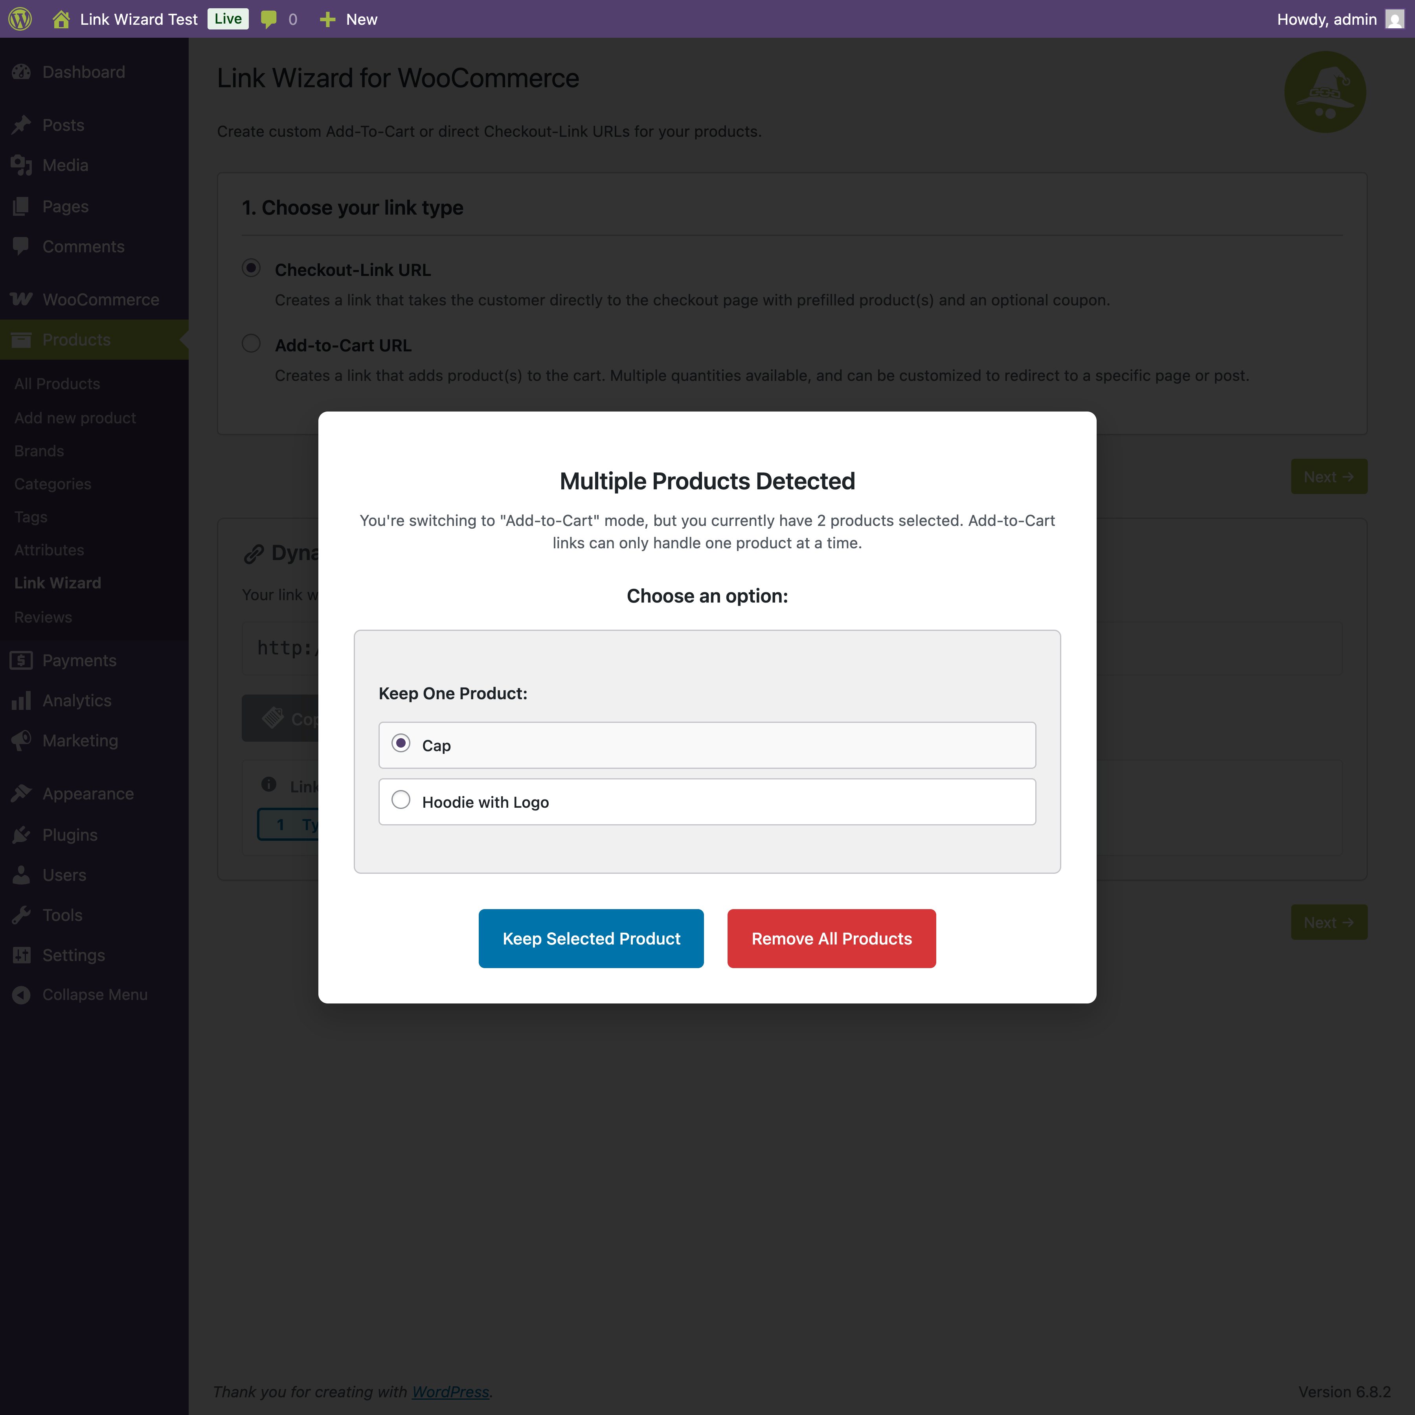Click the Dashboard gauge icon
Image resolution: width=1415 pixels, height=1415 pixels.
click(21, 72)
